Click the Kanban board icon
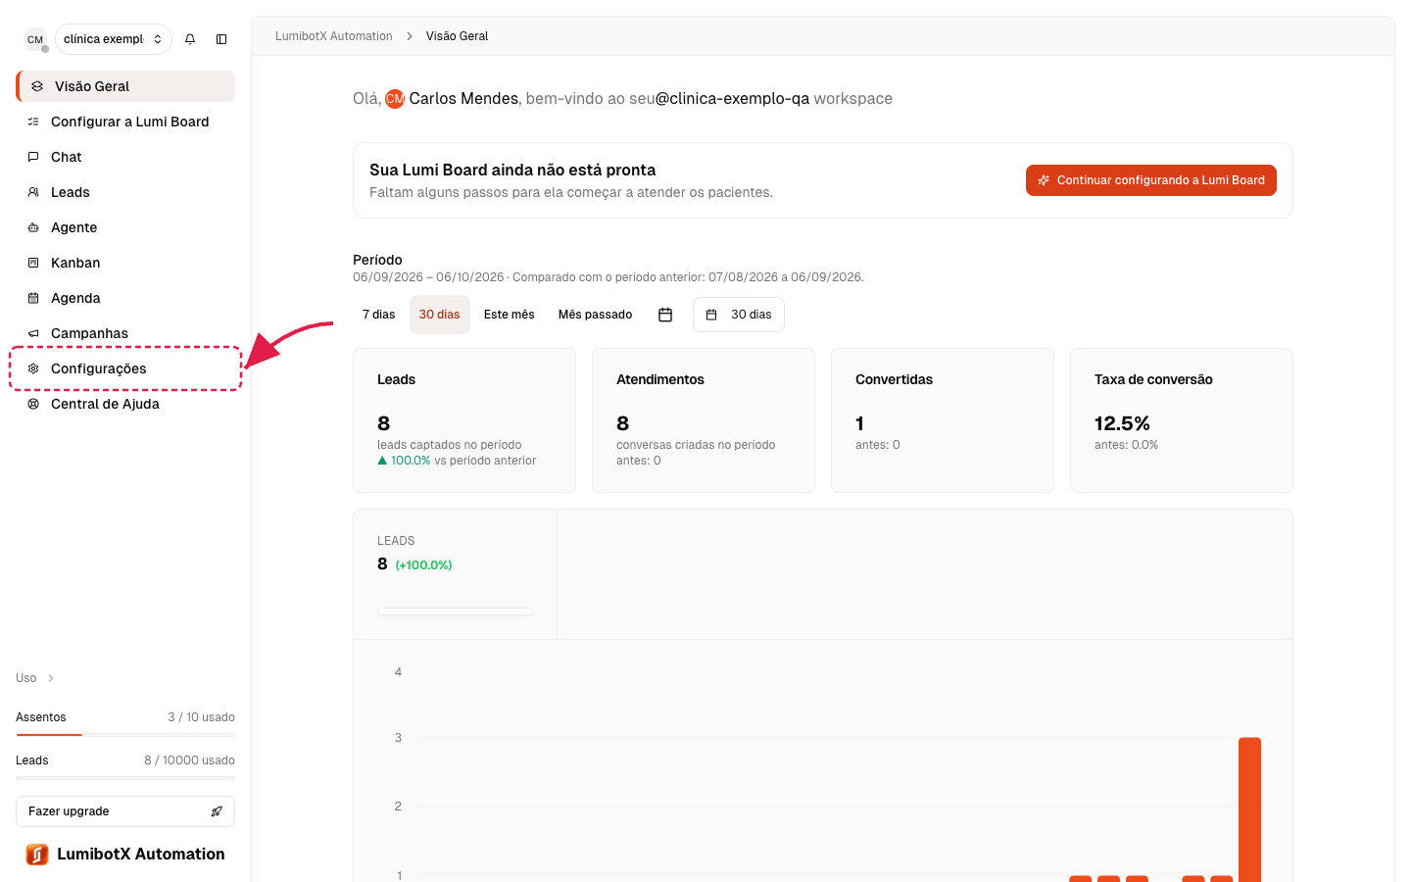The height and width of the screenshot is (882, 1411). 33,263
